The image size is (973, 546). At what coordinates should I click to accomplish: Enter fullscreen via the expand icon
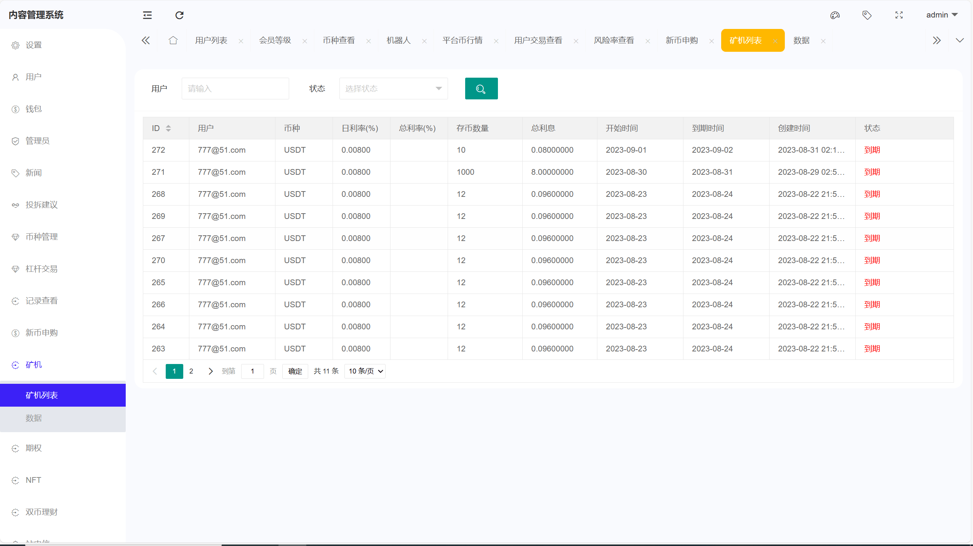pos(899,15)
